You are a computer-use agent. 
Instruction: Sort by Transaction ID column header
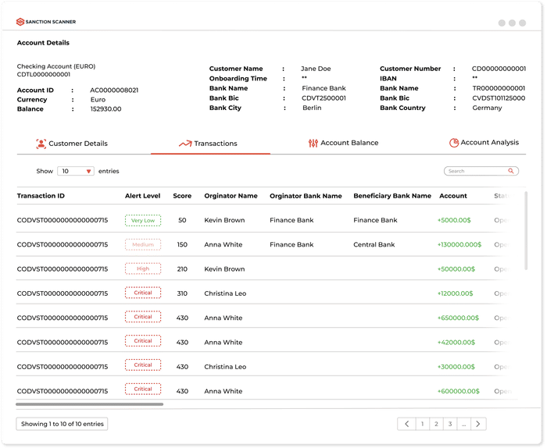[41, 196]
